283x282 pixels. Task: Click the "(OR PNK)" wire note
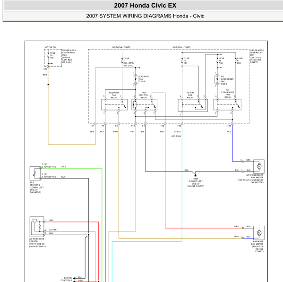176,136
